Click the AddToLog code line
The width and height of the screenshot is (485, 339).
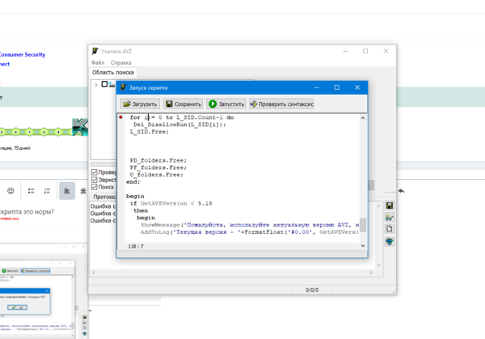tap(250, 232)
